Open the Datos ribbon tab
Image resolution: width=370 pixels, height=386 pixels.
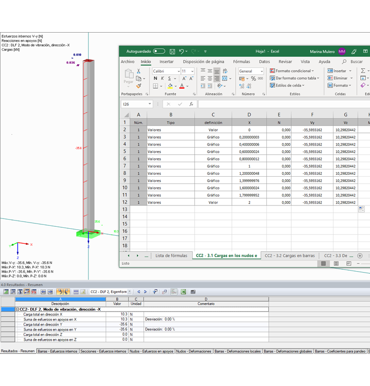tap(264, 61)
